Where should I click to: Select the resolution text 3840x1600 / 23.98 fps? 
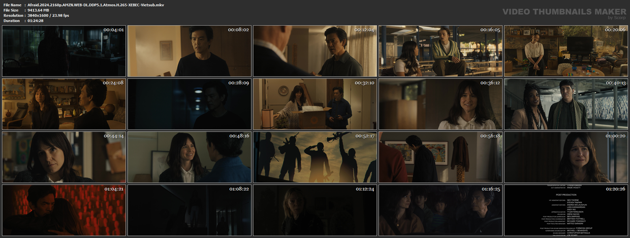49,16
